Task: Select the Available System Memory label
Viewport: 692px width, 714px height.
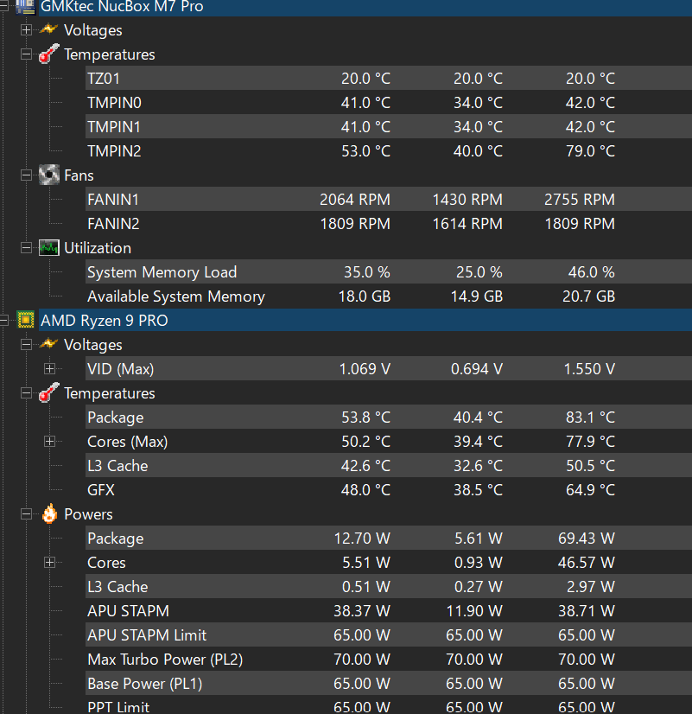Action: click(176, 296)
